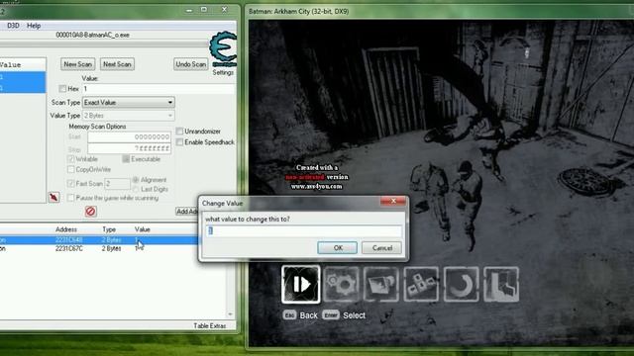
Task: Click the red arrow add-to-list icon
Action: tap(53, 197)
